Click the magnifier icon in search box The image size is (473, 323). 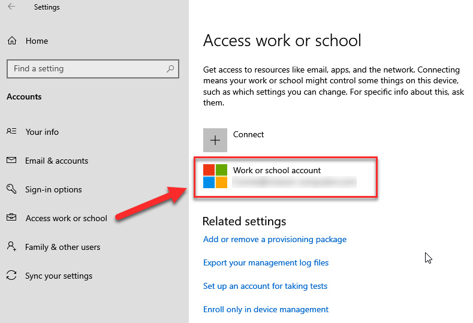pos(170,69)
